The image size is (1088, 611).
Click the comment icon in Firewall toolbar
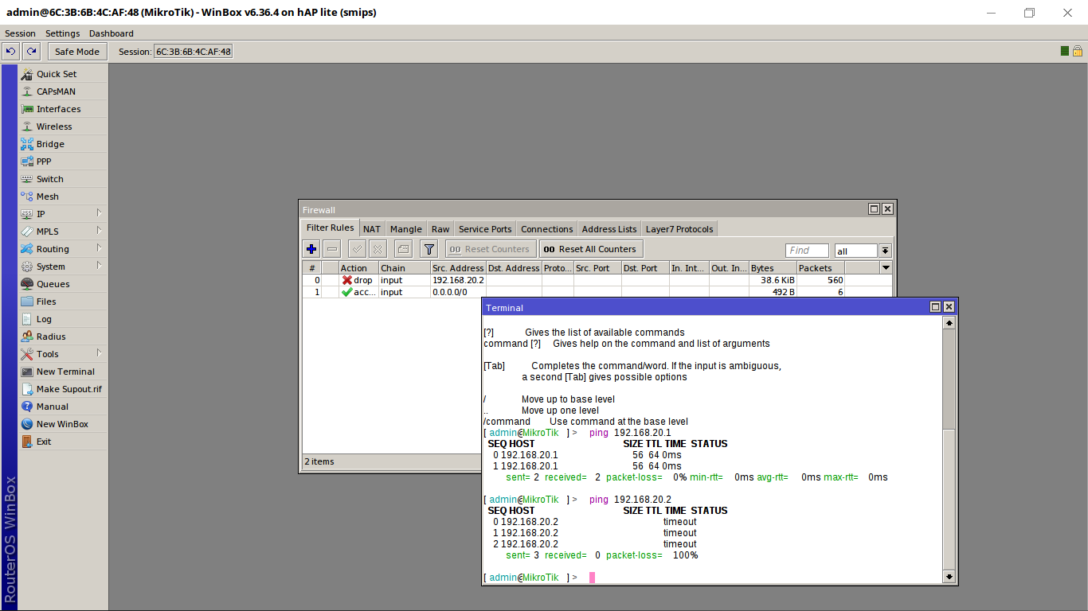(403, 249)
